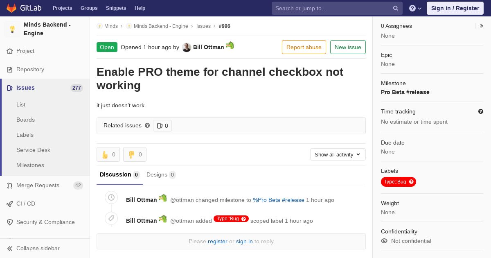491x258 pixels.
Task: Click the confidentiality eye icon
Action: pos(384,241)
